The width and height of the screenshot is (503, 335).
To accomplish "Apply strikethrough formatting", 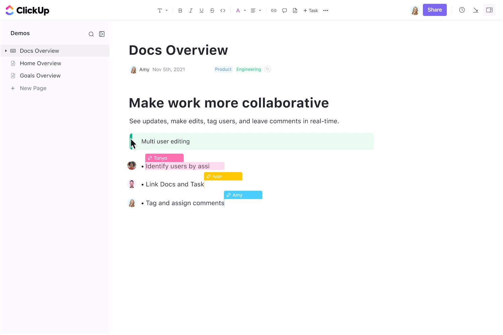I will pos(212,10).
